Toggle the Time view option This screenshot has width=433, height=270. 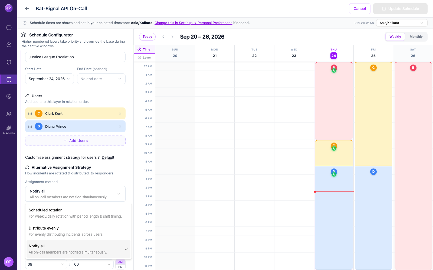click(x=145, y=49)
